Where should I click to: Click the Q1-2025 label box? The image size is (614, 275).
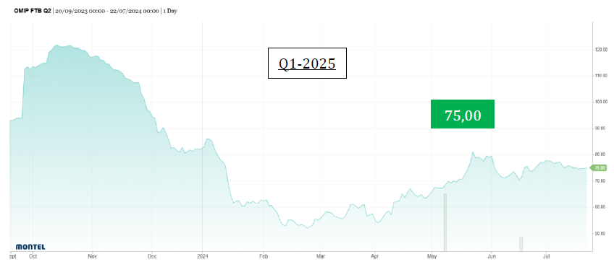[308, 64]
